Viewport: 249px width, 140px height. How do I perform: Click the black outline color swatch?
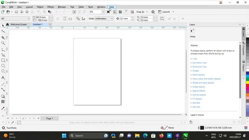(x=202, y=128)
